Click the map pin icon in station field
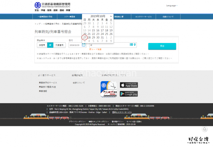Screen dimensions: 213x147 (135, 45)
